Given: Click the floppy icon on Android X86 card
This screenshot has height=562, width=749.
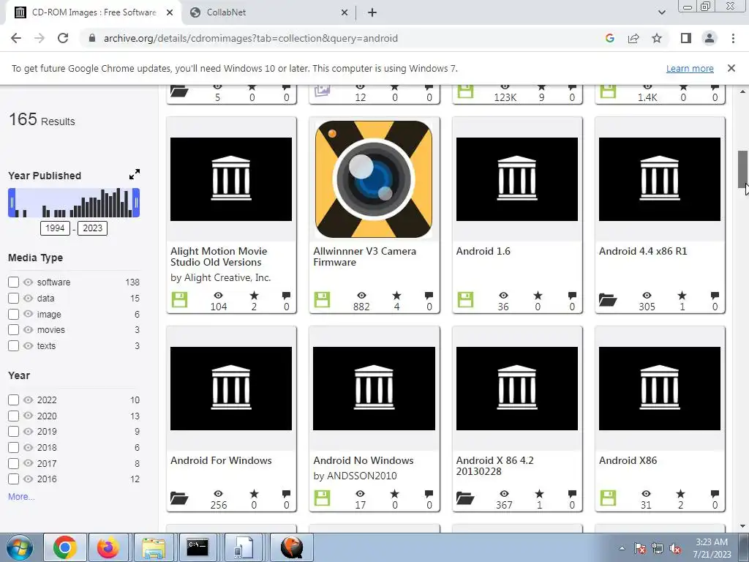Looking at the screenshot, I should (608, 498).
